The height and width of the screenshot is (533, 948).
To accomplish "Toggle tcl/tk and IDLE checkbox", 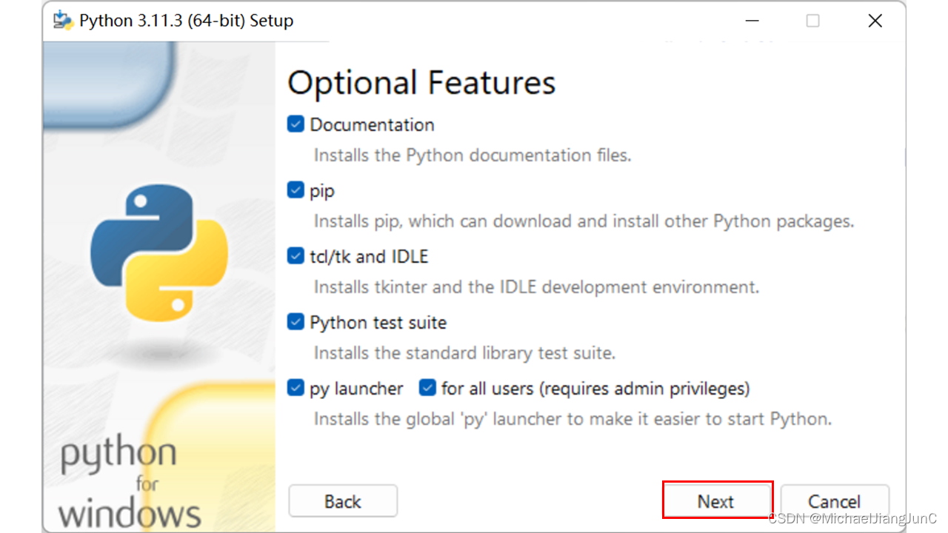I will 296,256.
